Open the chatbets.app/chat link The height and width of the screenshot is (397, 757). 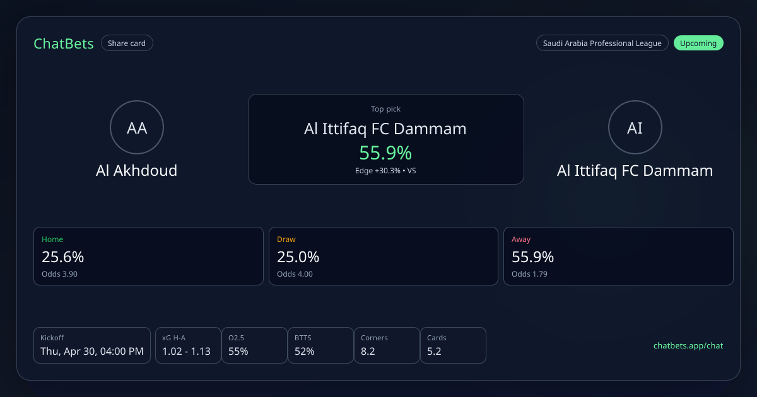(688, 345)
